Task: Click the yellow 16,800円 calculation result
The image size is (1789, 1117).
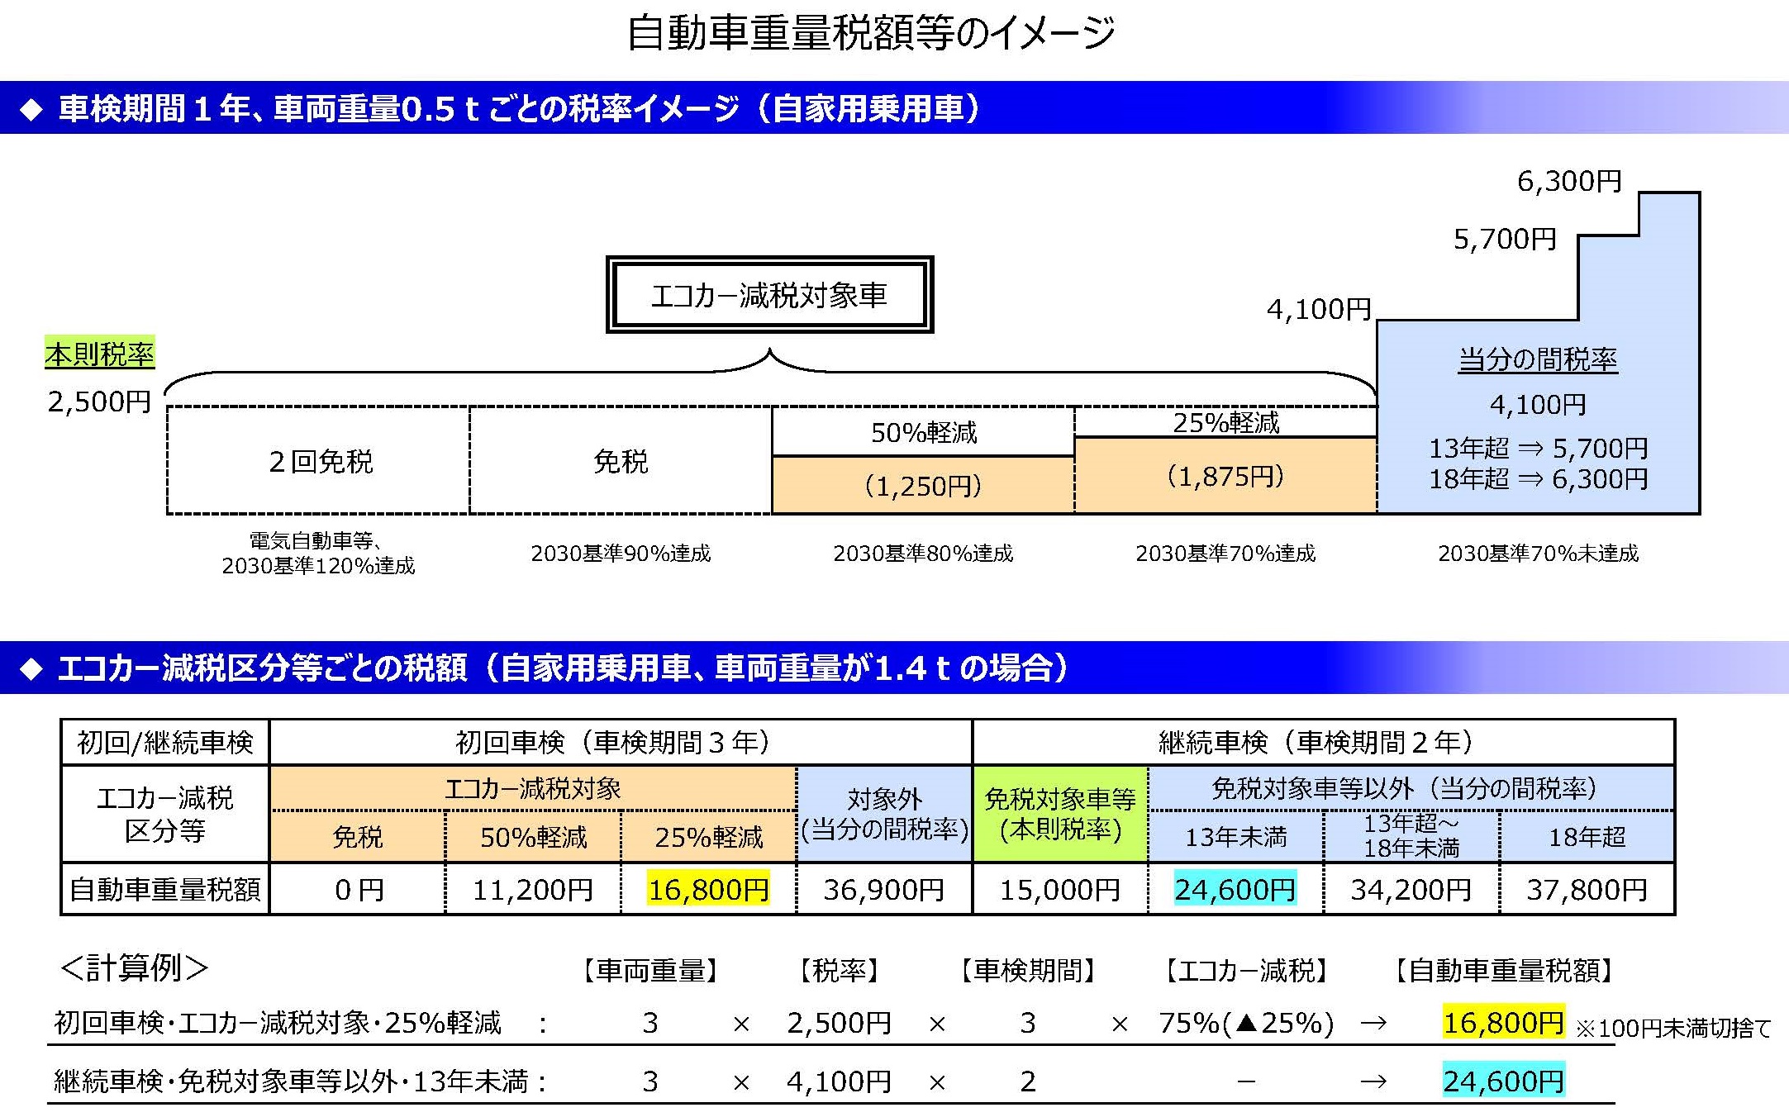Action: pos(1504,1022)
